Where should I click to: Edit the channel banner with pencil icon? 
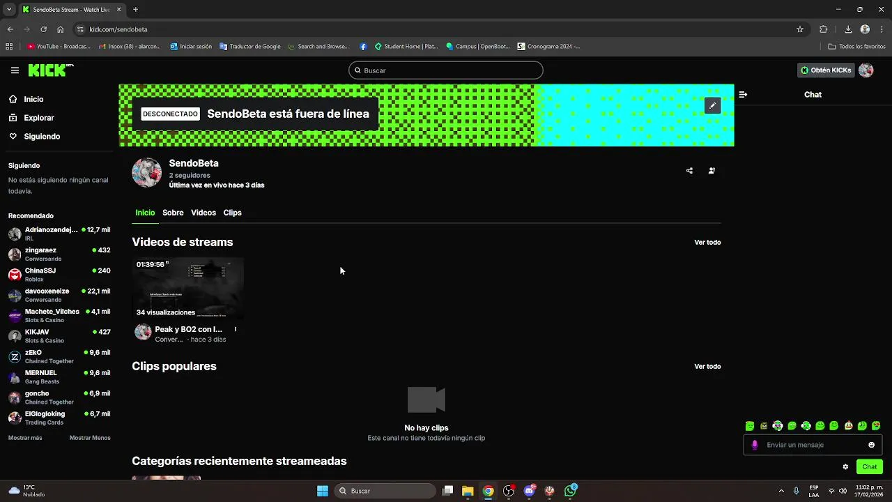tap(712, 105)
